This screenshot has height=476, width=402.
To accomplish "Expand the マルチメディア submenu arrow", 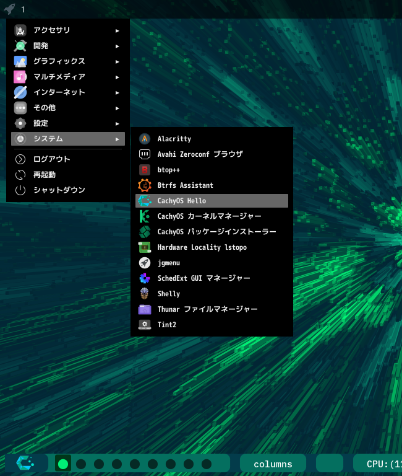I will 118,77.
